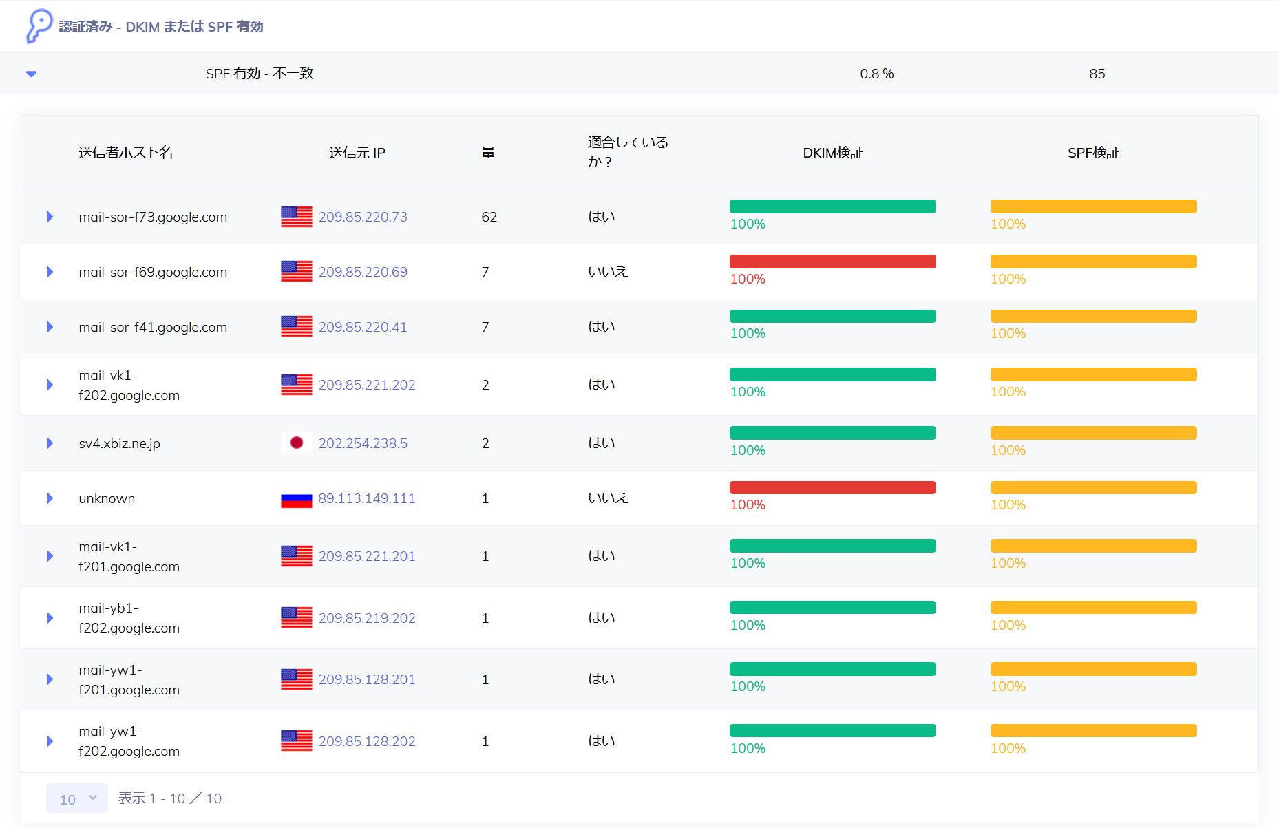Click the key icon beside 認証済み heading
The width and height of the screenshot is (1279, 828).
tap(39, 26)
